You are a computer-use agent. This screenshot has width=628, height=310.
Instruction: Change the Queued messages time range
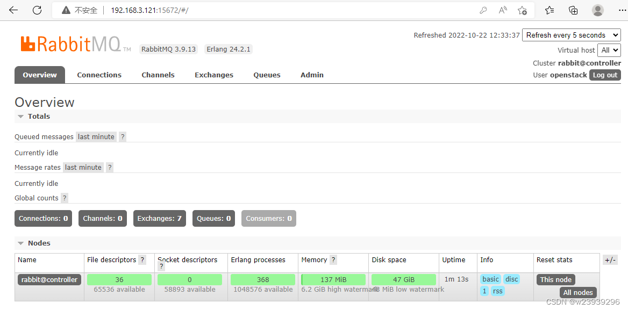coord(96,136)
